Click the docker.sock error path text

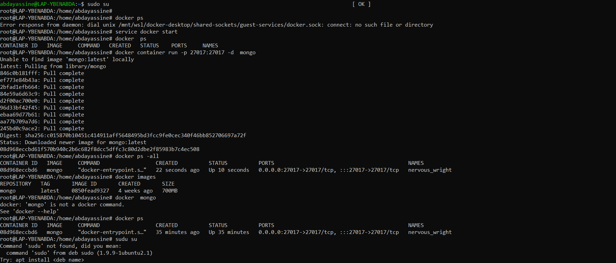[x=220, y=25]
